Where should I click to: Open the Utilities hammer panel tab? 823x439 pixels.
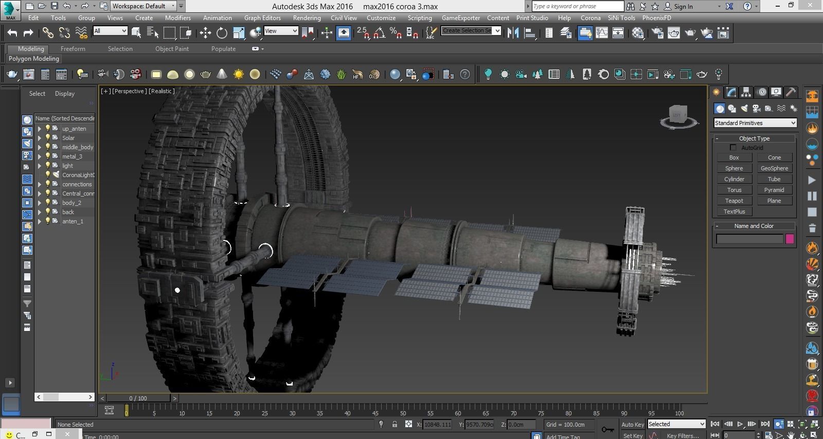click(x=791, y=92)
